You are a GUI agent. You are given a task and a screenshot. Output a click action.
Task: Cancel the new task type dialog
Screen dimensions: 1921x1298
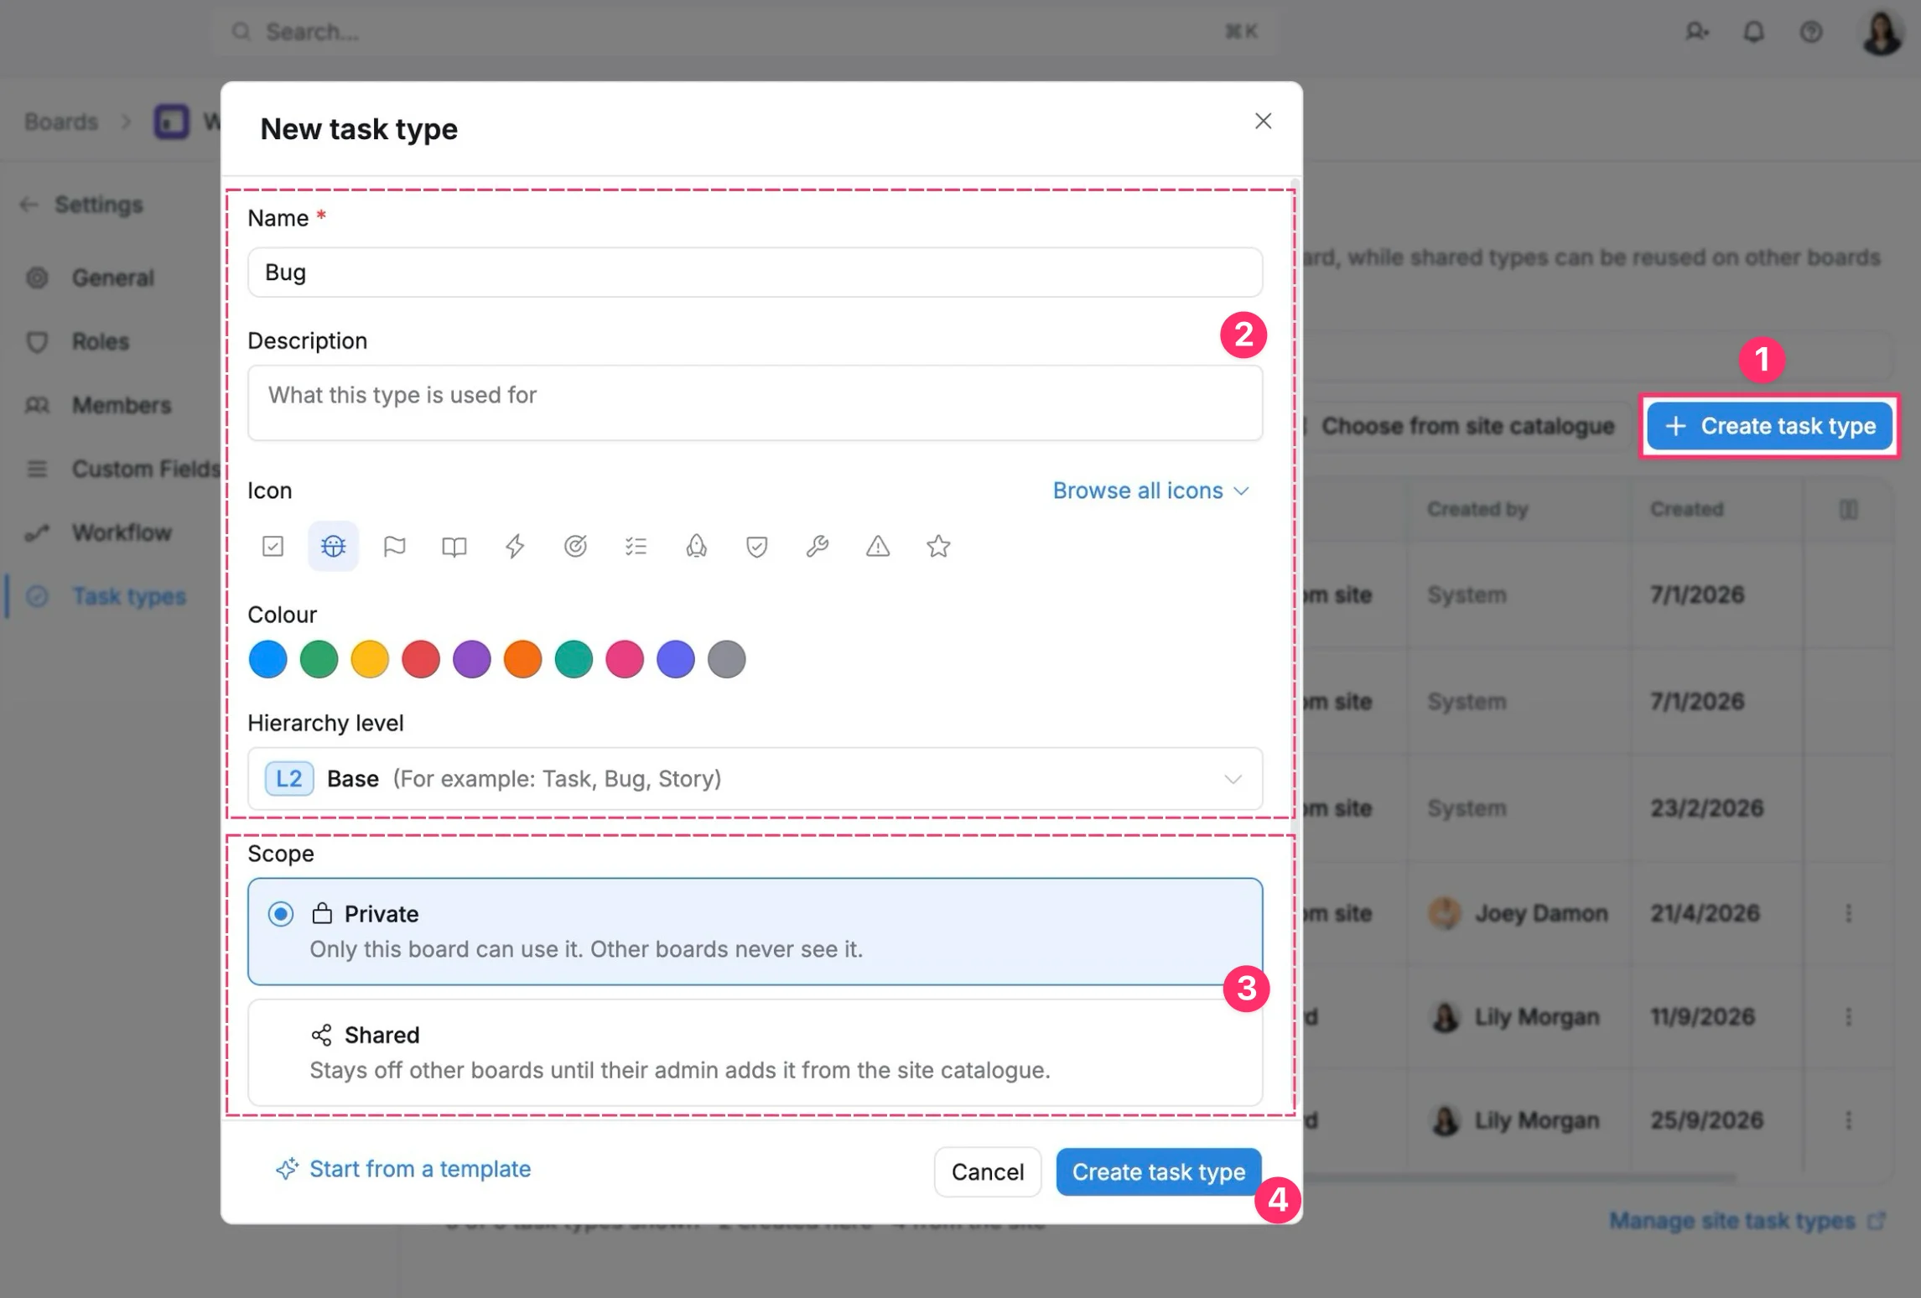pos(987,1171)
